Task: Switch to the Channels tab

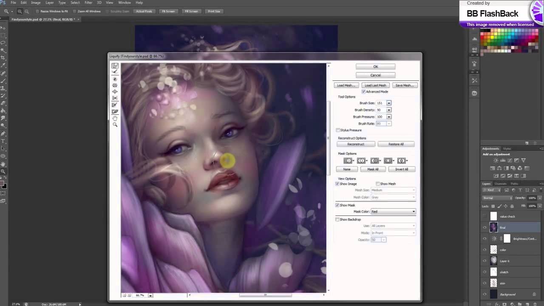Action: [500, 184]
